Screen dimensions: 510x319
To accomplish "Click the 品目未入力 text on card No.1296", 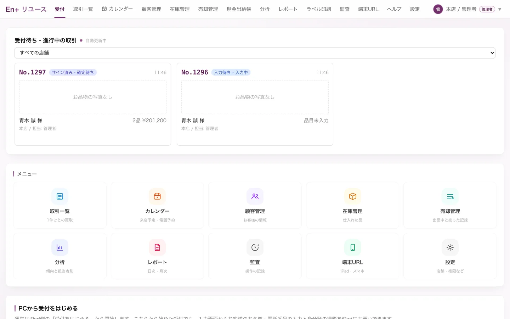I will (x=316, y=121).
